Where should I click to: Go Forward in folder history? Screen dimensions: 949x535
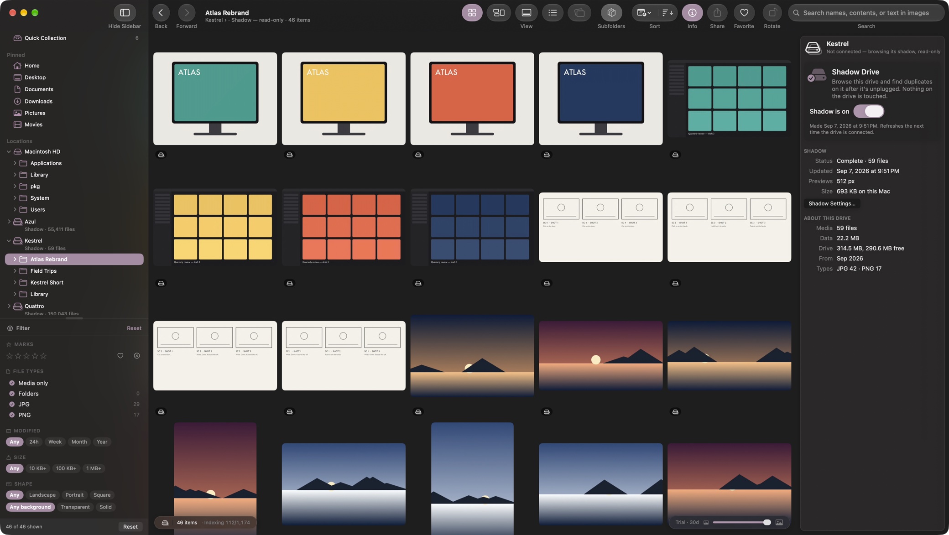click(x=186, y=13)
